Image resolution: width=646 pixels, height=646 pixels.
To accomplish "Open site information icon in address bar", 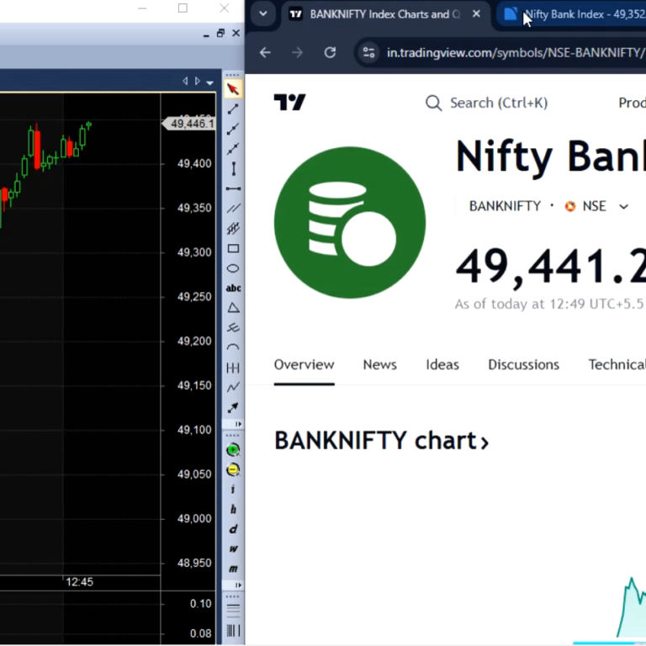I will 368,52.
